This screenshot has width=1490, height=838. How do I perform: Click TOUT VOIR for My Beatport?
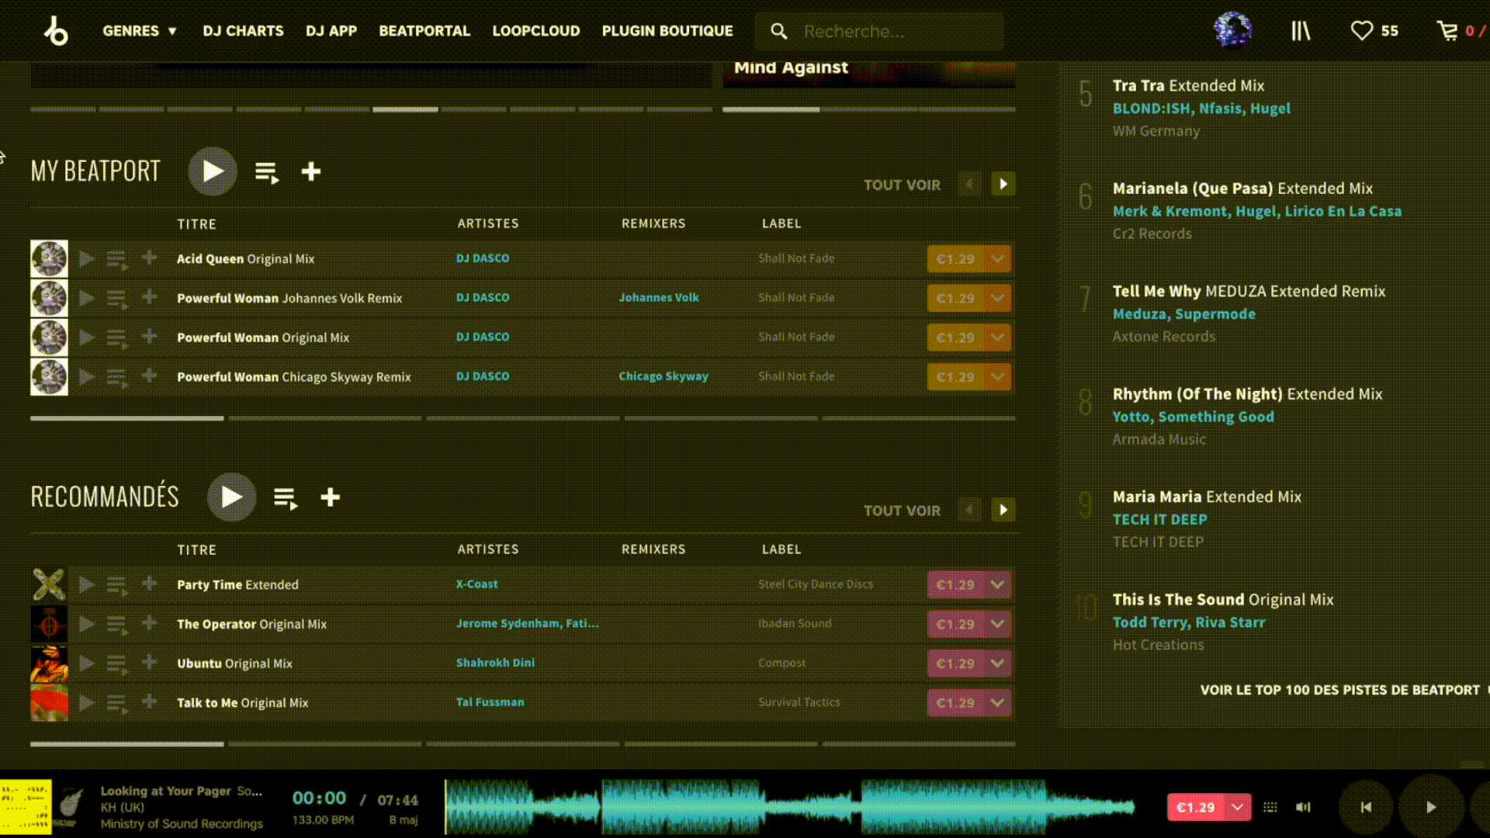[x=902, y=185]
